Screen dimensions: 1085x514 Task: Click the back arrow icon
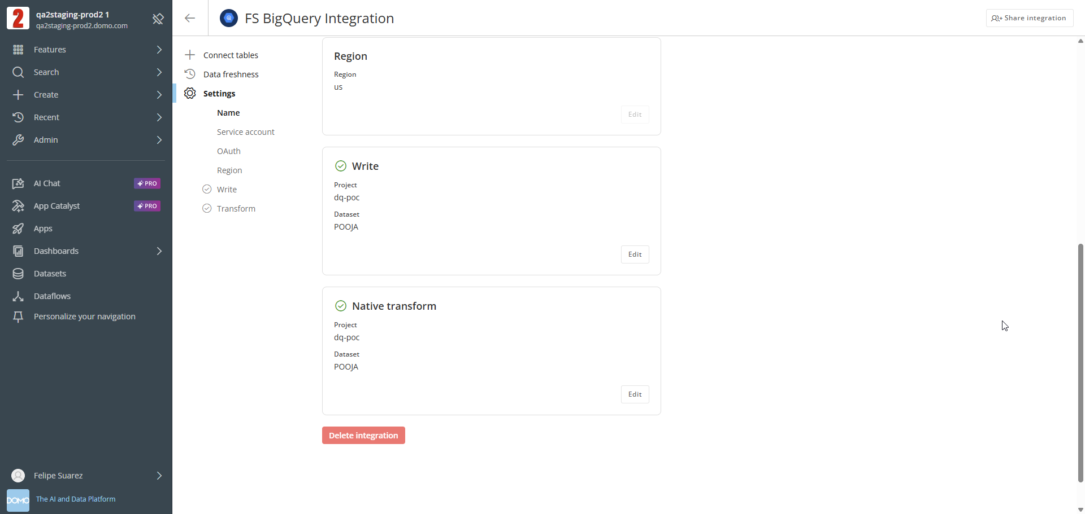coord(190,18)
